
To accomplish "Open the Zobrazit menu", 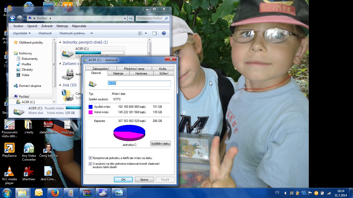I will tap(47, 26).
